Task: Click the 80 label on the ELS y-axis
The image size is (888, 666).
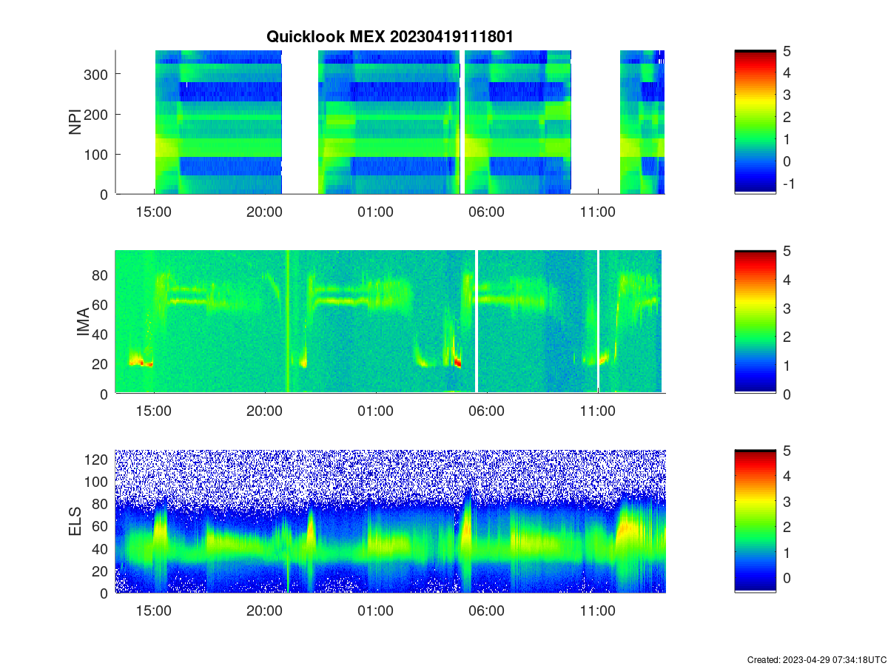Action: (x=101, y=503)
